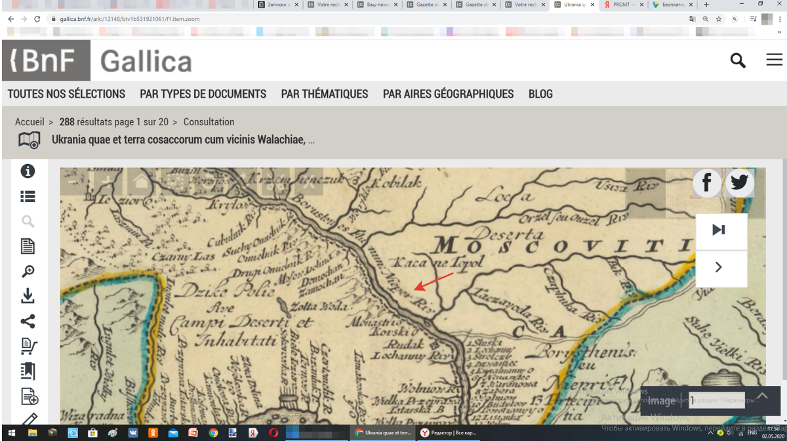Go to next image arrow
Viewport: 787px width, 441px height.
719,267
